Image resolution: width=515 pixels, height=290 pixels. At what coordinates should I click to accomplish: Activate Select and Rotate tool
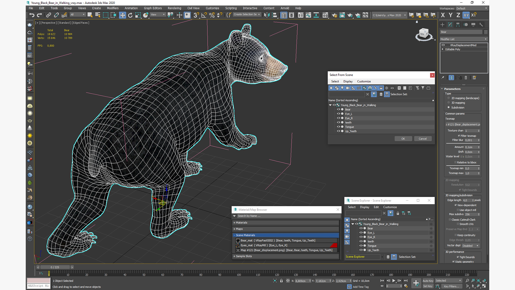coord(130,15)
